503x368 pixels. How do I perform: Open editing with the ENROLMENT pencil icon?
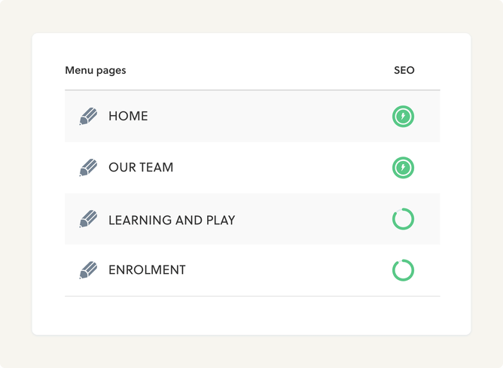tap(88, 270)
